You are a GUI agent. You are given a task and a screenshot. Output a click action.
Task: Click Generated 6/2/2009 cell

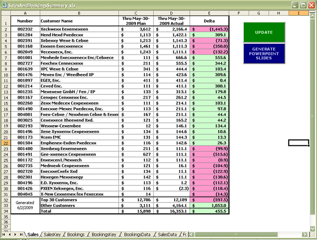[25, 205]
